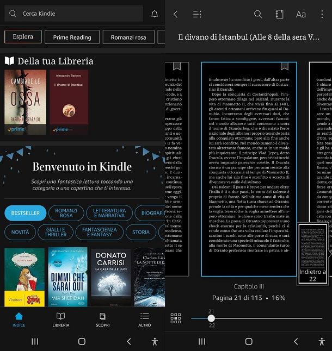
Task: Tap accessibility icon on left phone
Action: (155, 342)
